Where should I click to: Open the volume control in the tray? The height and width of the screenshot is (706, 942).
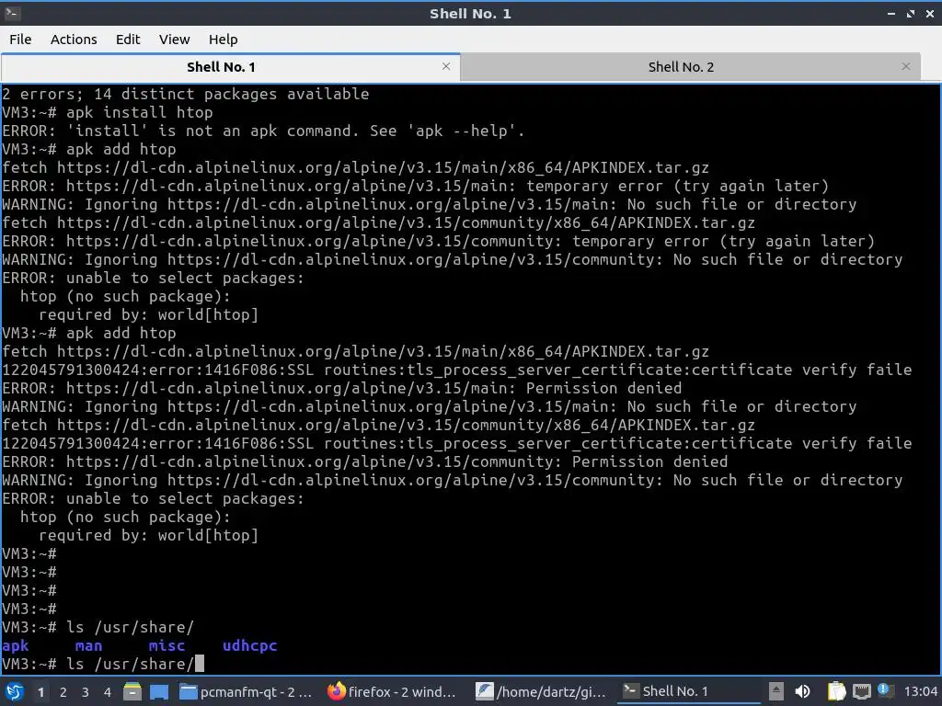click(802, 691)
